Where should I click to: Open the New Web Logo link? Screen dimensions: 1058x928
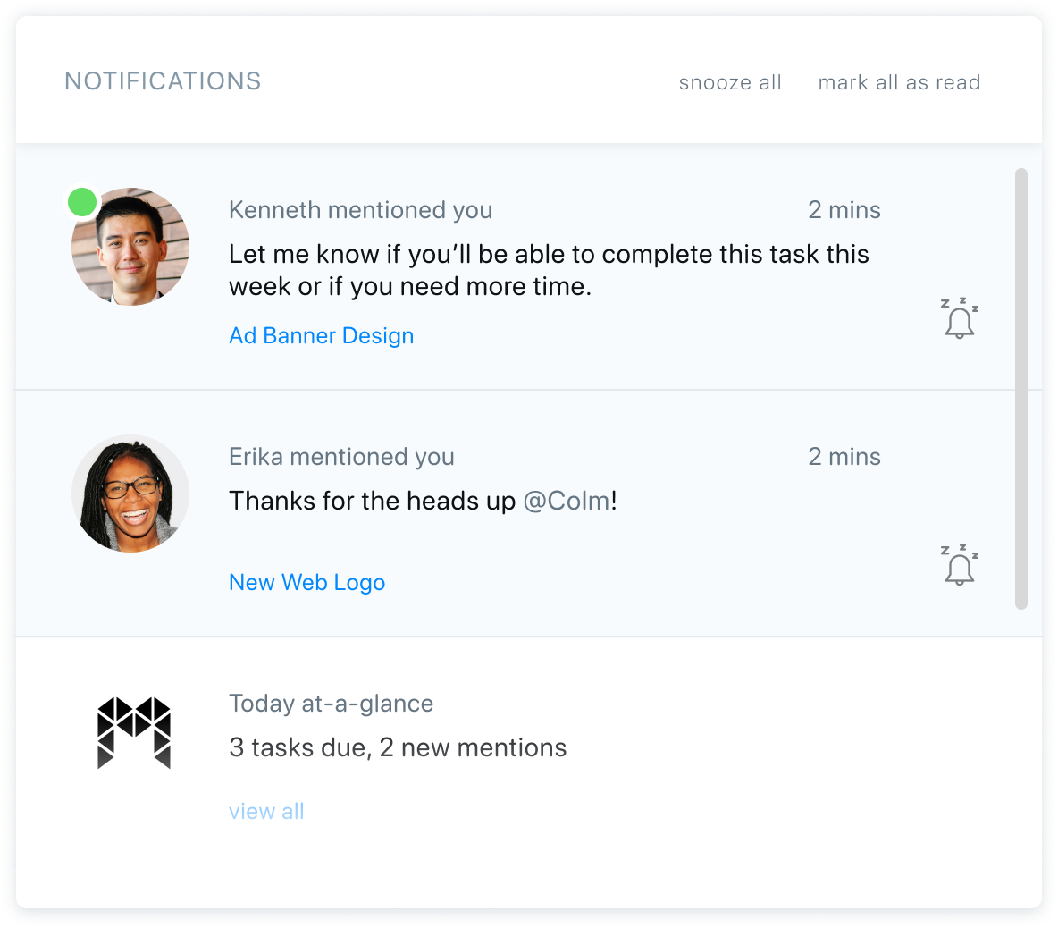click(x=306, y=583)
